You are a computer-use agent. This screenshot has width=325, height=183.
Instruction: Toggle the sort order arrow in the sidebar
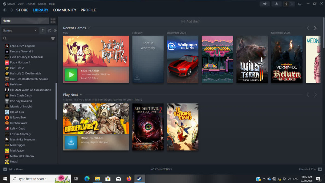point(43,31)
